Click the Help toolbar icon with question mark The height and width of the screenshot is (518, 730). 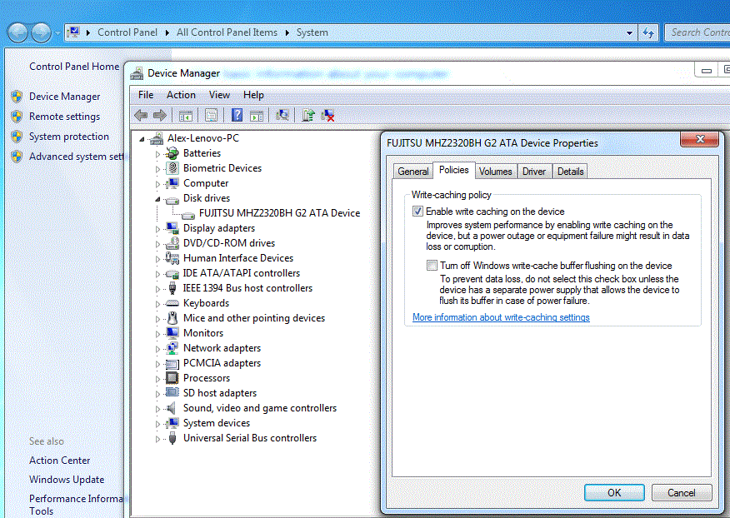(x=237, y=116)
